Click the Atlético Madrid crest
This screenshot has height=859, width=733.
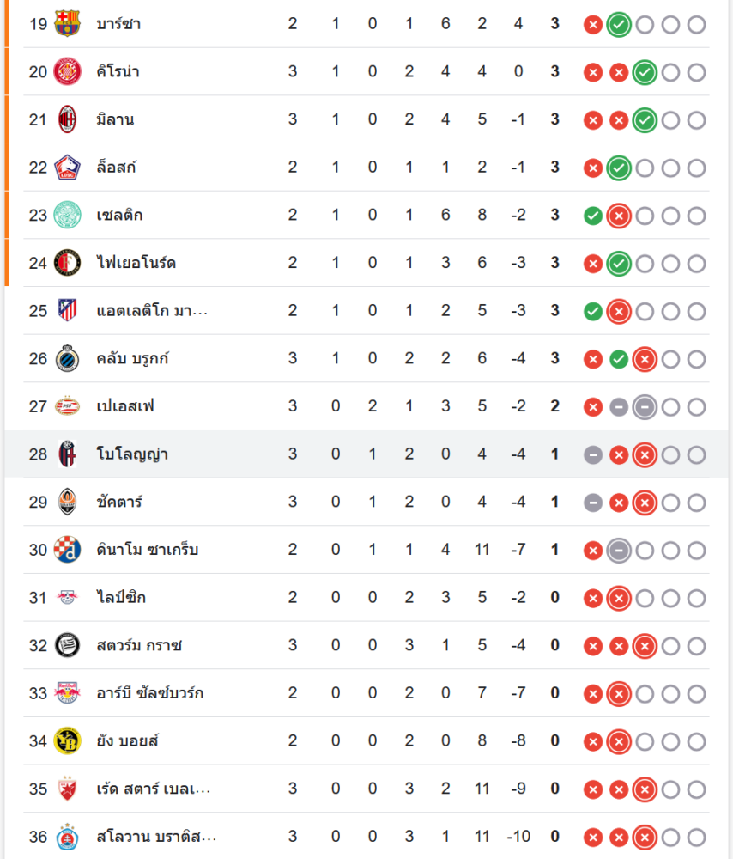67,310
